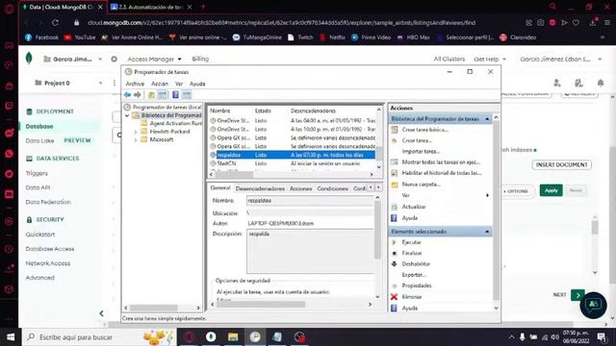Select the respaldos task row
The height and width of the screenshot is (346, 616).
click(292, 155)
